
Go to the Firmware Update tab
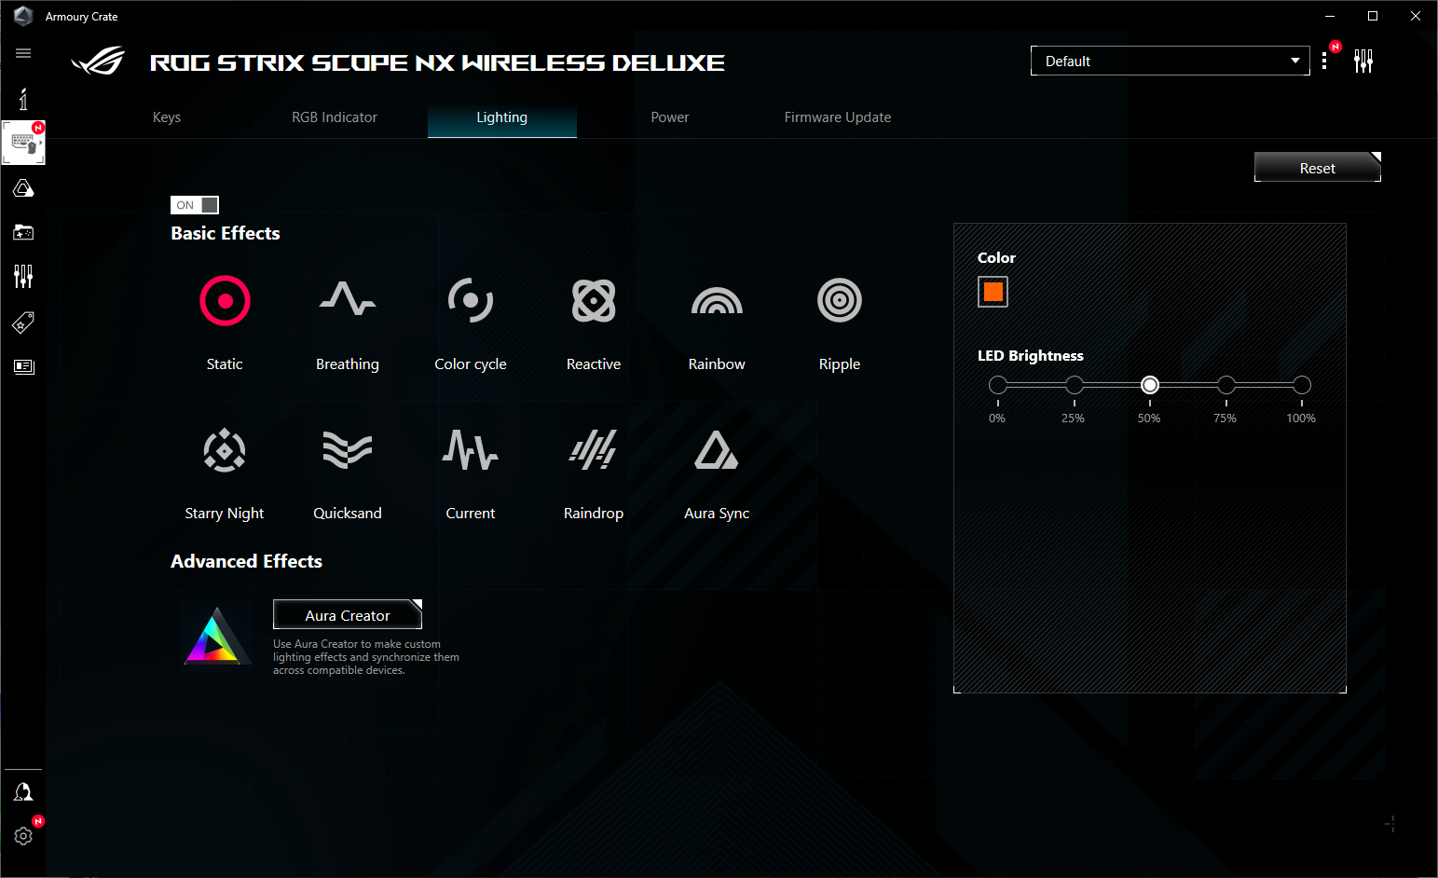838,117
